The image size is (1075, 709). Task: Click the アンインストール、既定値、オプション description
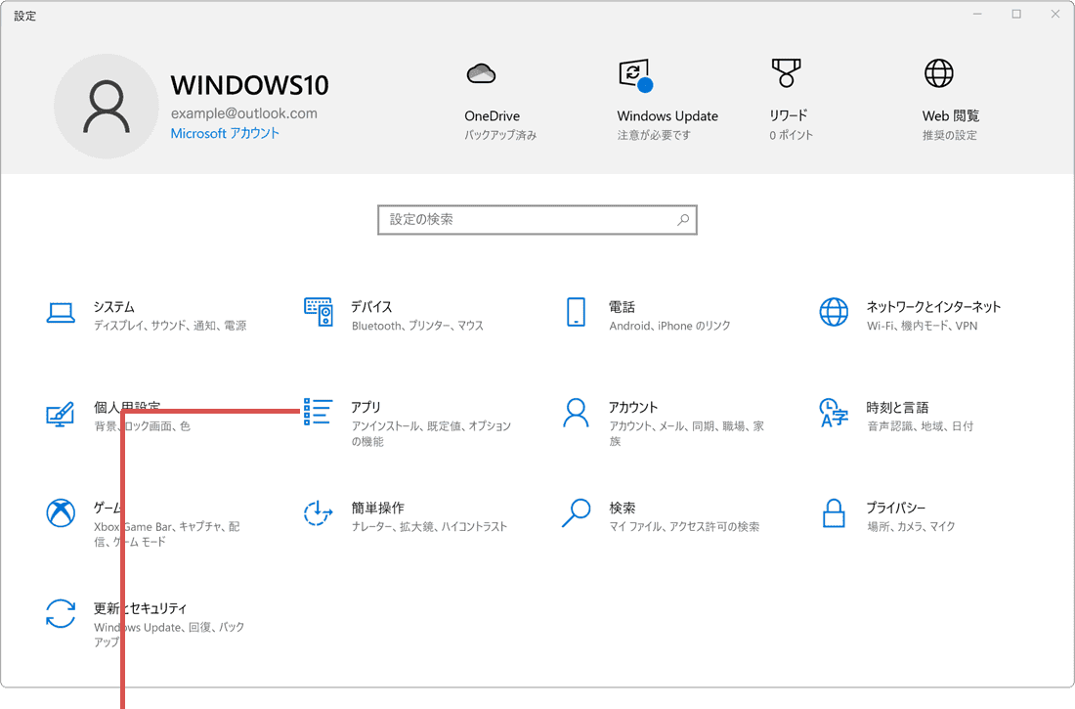pos(431,434)
